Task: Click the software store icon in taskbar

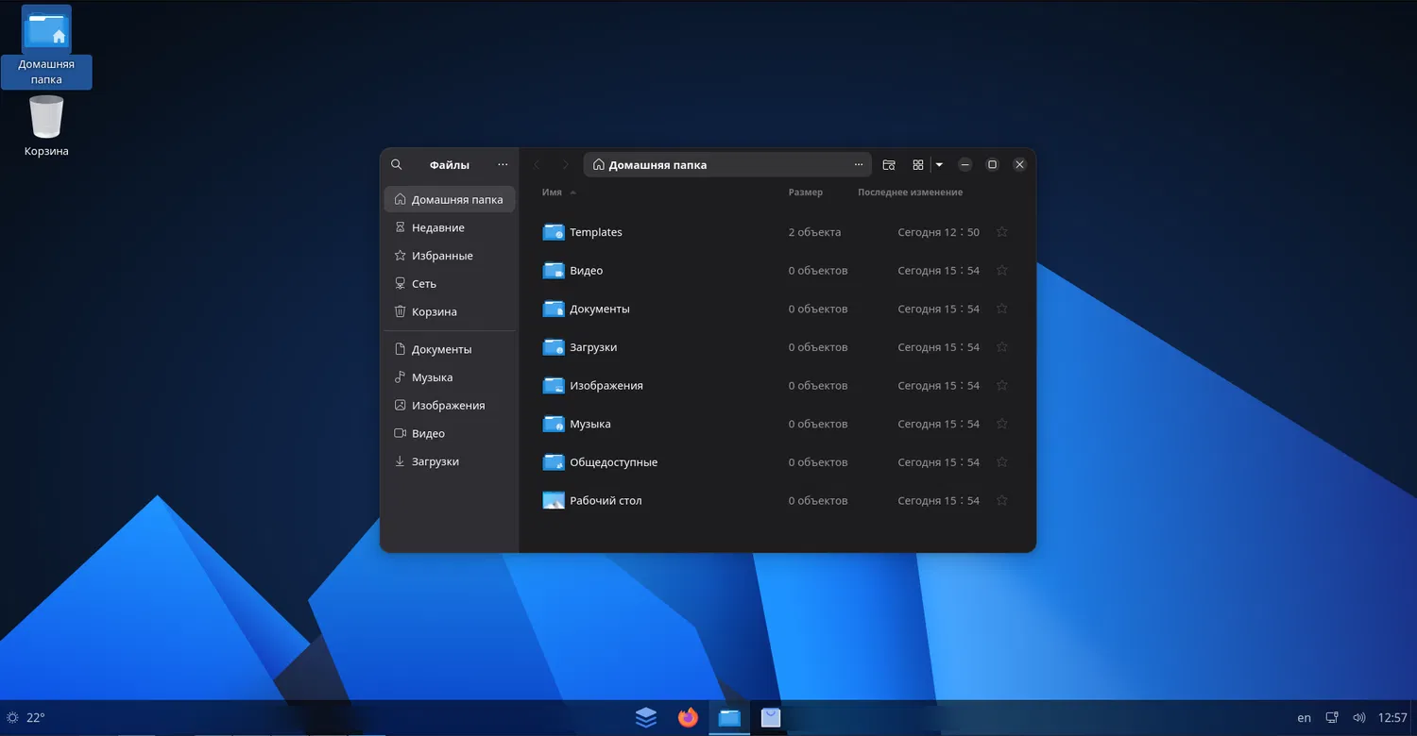Action: (771, 718)
